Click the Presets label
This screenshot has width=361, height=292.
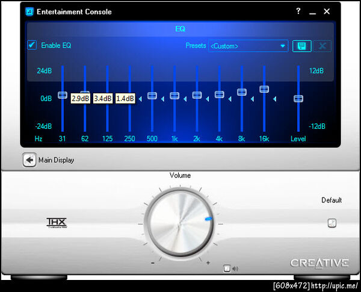click(196, 46)
